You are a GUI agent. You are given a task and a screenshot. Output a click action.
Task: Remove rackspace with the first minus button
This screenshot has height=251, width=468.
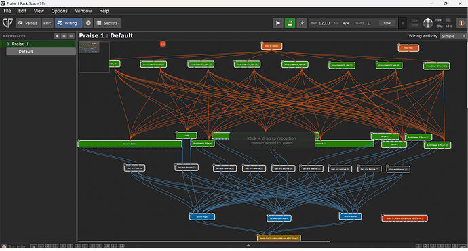point(64,36)
